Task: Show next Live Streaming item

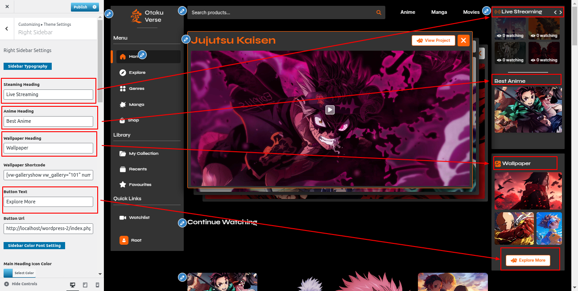Action: point(561,12)
